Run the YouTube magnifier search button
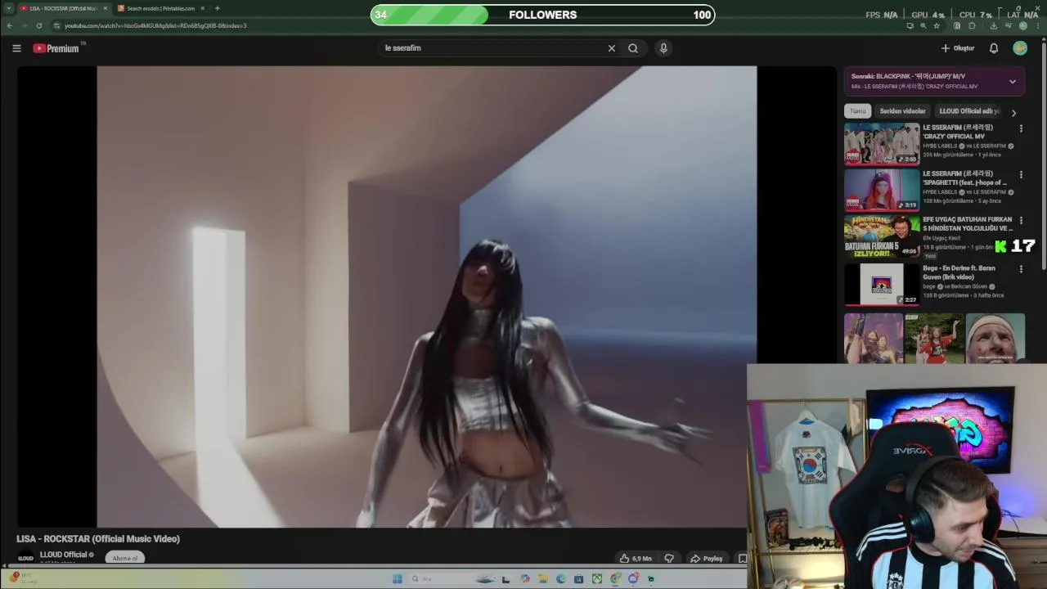 [x=633, y=48]
